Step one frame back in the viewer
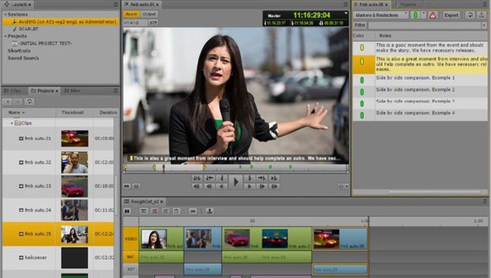This screenshot has width=491, height=278. [x=222, y=186]
